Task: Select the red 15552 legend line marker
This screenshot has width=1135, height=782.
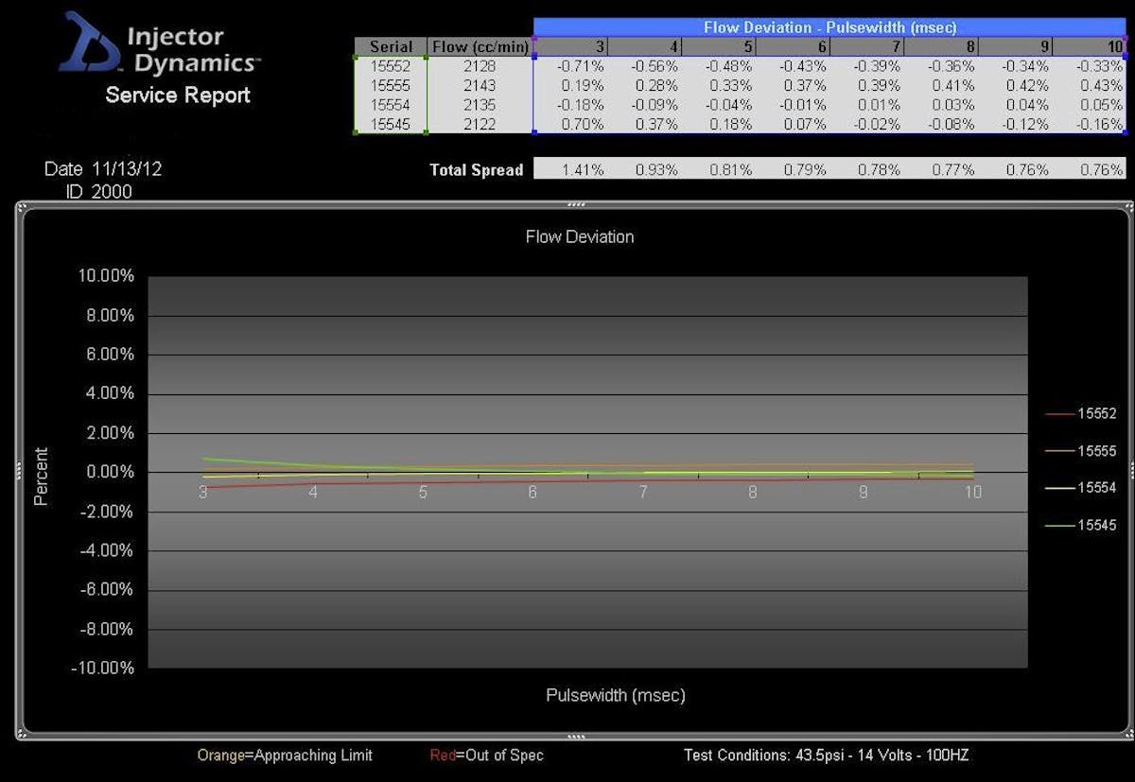Action: coord(1059,414)
